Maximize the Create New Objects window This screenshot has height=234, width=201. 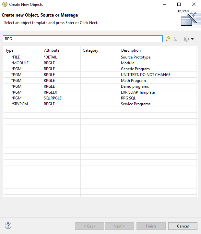179,5
